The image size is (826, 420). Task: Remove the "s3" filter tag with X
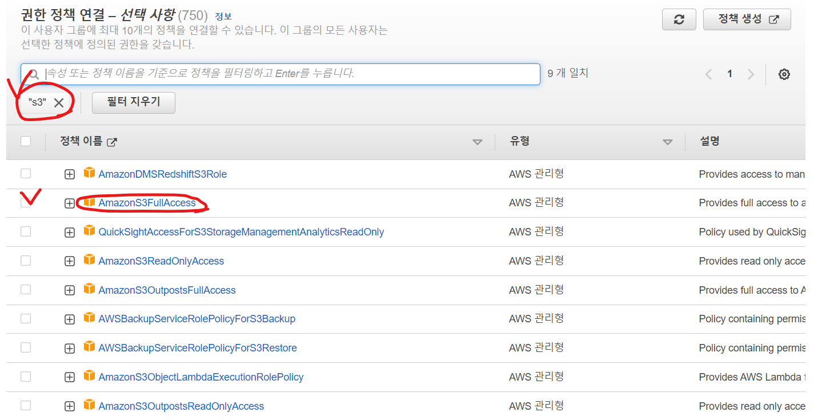pos(59,103)
